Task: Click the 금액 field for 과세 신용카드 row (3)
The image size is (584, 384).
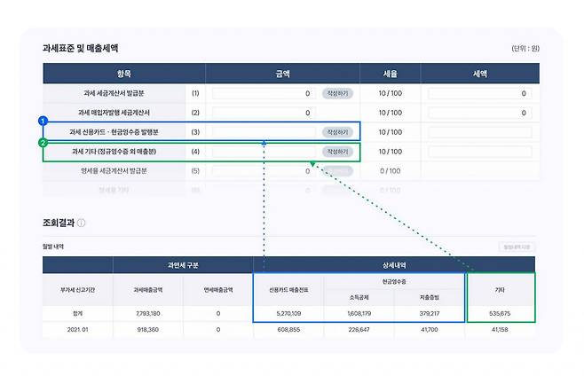Action: click(x=263, y=132)
